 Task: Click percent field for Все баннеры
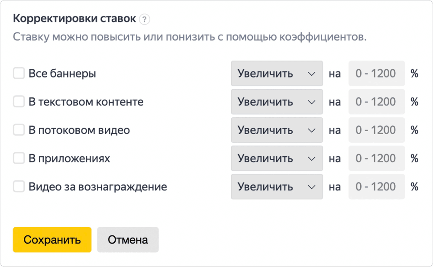coord(376,74)
